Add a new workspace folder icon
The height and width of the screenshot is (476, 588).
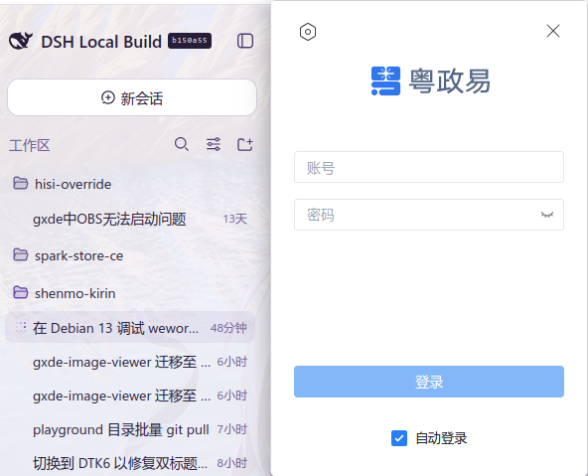(245, 144)
